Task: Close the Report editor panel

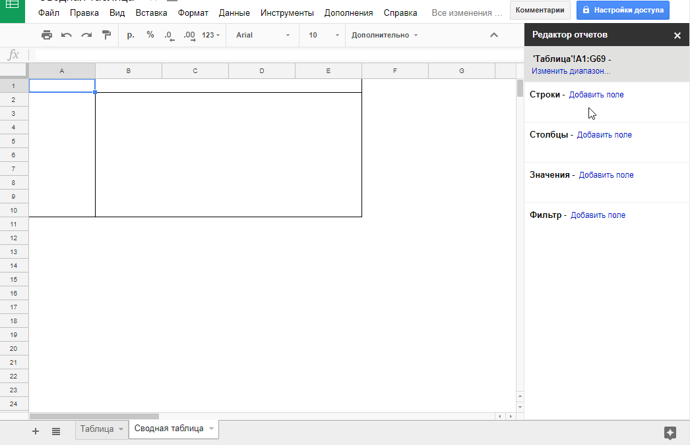Action: pyautogui.click(x=677, y=36)
